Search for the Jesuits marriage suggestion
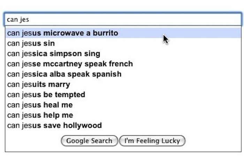 (x=38, y=84)
